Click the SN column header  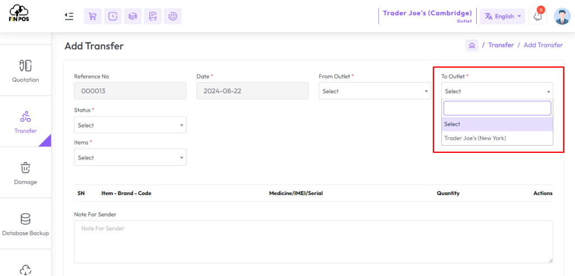pyautogui.click(x=81, y=193)
